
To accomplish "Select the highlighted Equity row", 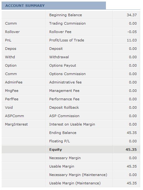I will tap(71, 150).
